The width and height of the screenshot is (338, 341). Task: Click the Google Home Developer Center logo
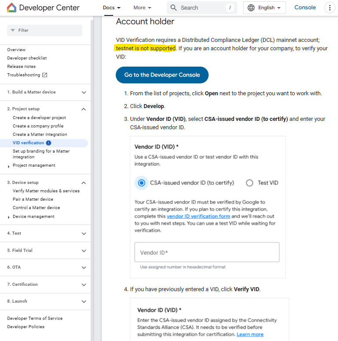pos(11,7)
